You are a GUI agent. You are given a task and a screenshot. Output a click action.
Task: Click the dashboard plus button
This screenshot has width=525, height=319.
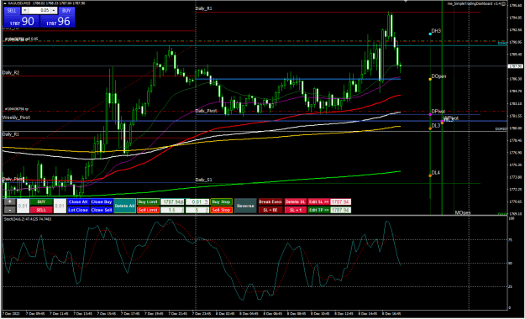pos(10,201)
